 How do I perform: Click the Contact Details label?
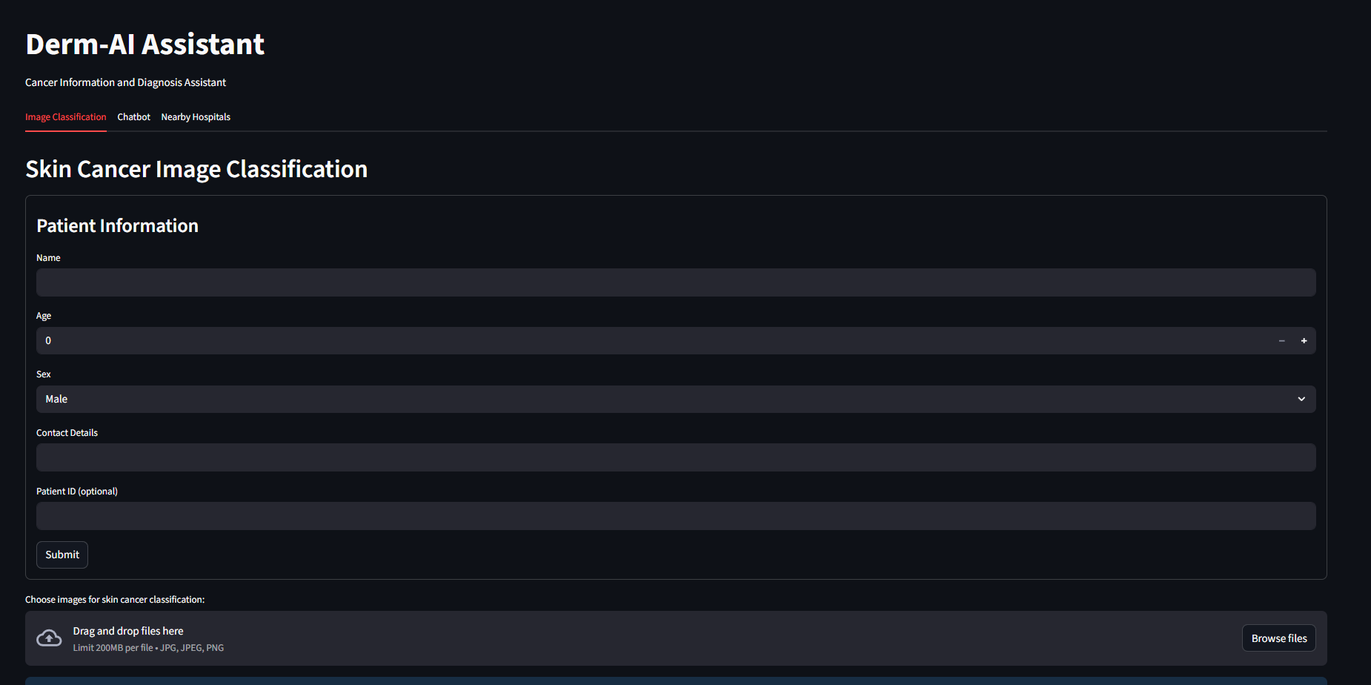click(x=67, y=433)
